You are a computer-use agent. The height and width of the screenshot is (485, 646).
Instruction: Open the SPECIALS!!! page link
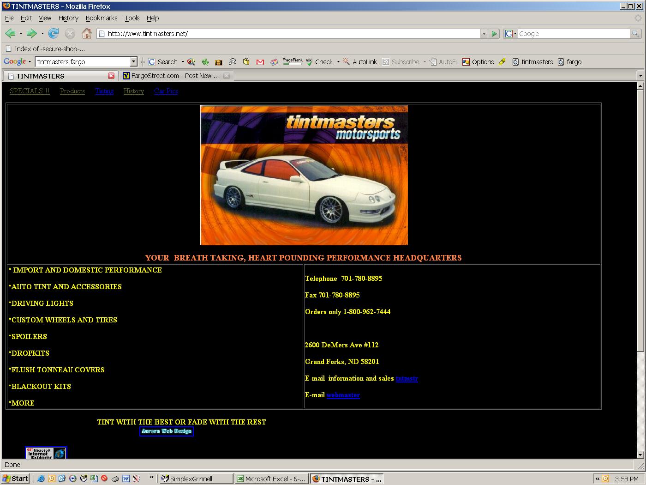pos(30,91)
